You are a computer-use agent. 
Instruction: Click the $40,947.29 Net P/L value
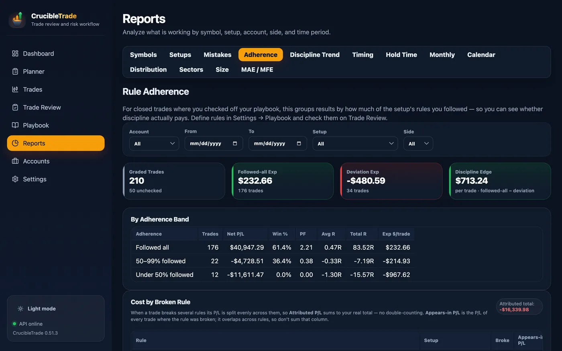pyautogui.click(x=246, y=248)
